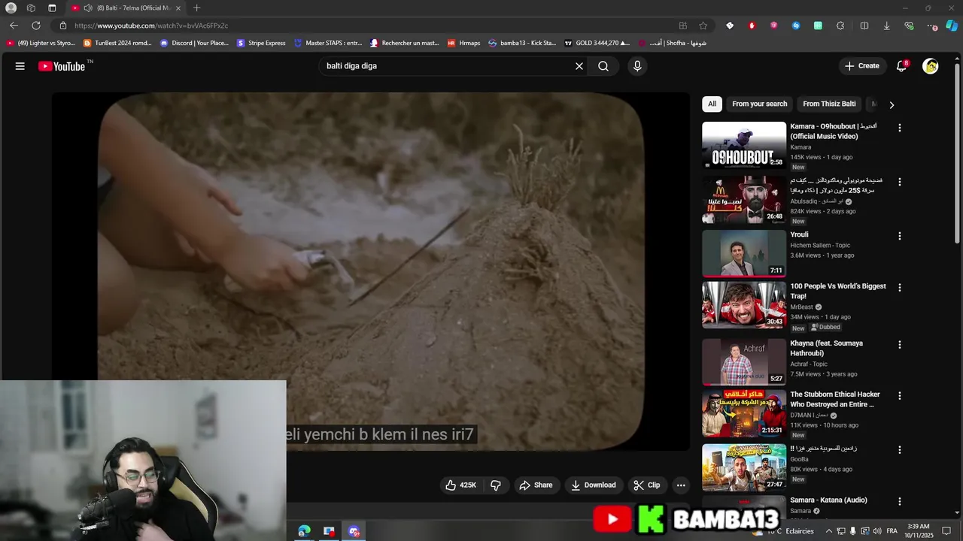This screenshot has width=963, height=541.
Task: Reload the page with refresh icon
Action: [36, 26]
